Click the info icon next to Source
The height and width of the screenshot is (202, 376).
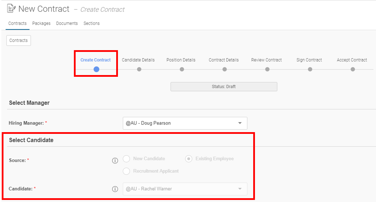(x=115, y=160)
